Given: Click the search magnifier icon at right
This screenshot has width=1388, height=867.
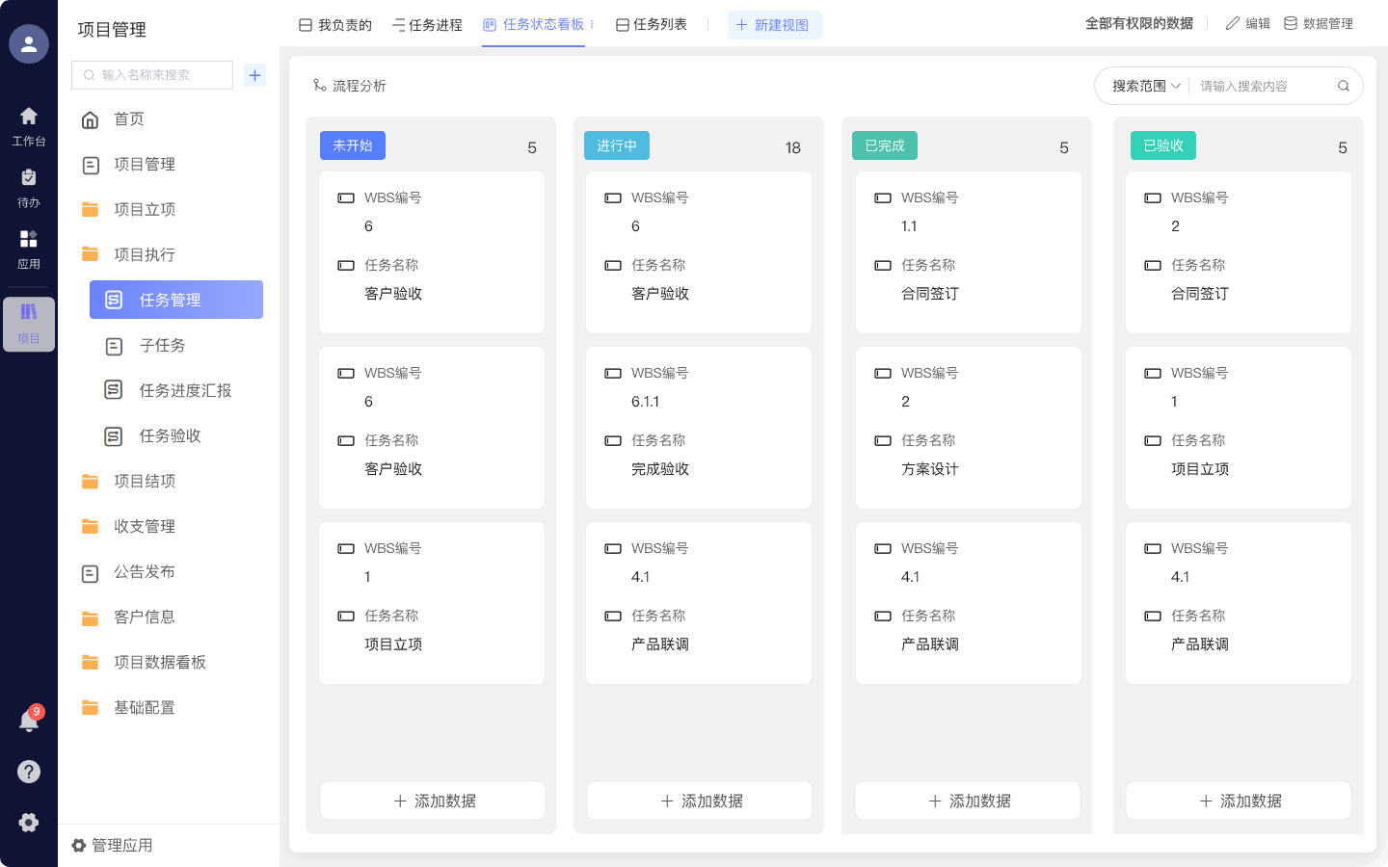Looking at the screenshot, I should tap(1343, 86).
